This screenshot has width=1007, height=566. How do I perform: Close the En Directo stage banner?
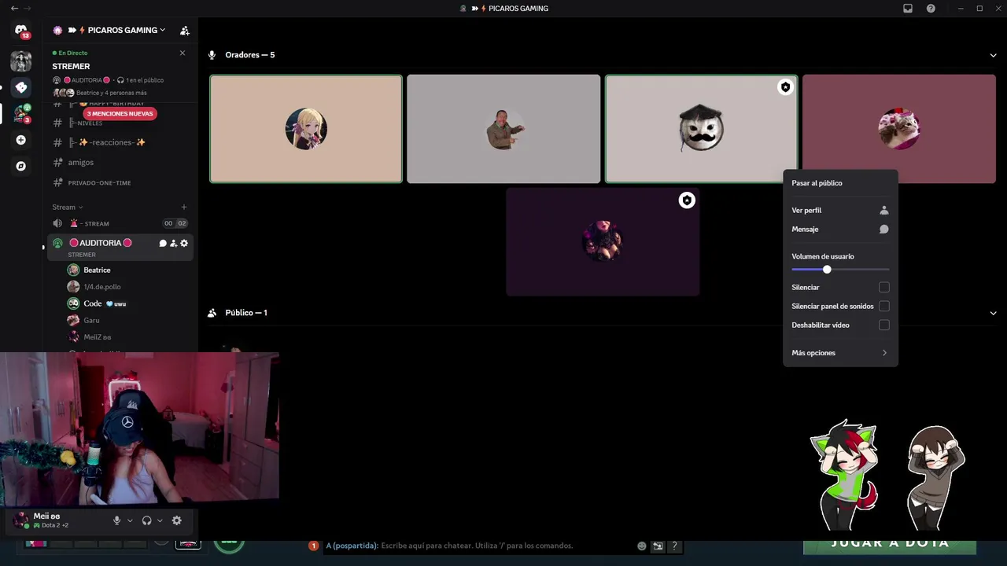pyautogui.click(x=183, y=53)
